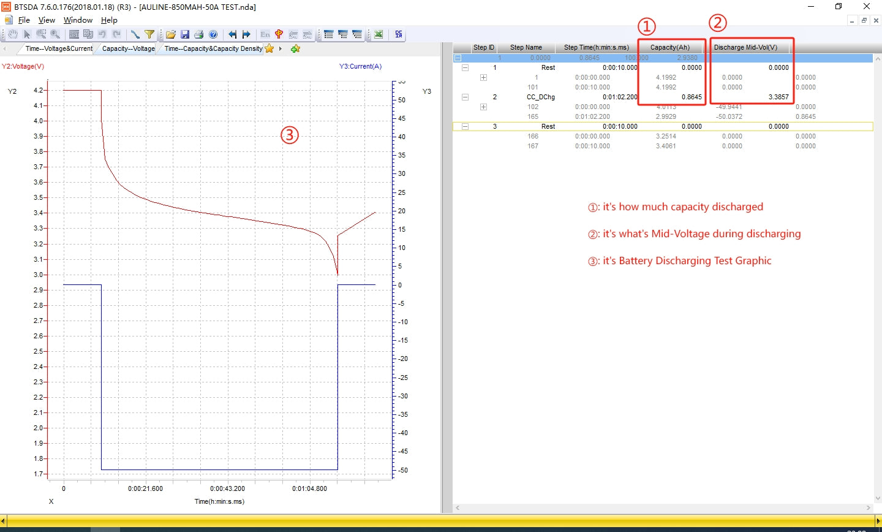Click the DCIR icon in the toolbar
Viewport: 882px width, 532px height.
pos(399,34)
